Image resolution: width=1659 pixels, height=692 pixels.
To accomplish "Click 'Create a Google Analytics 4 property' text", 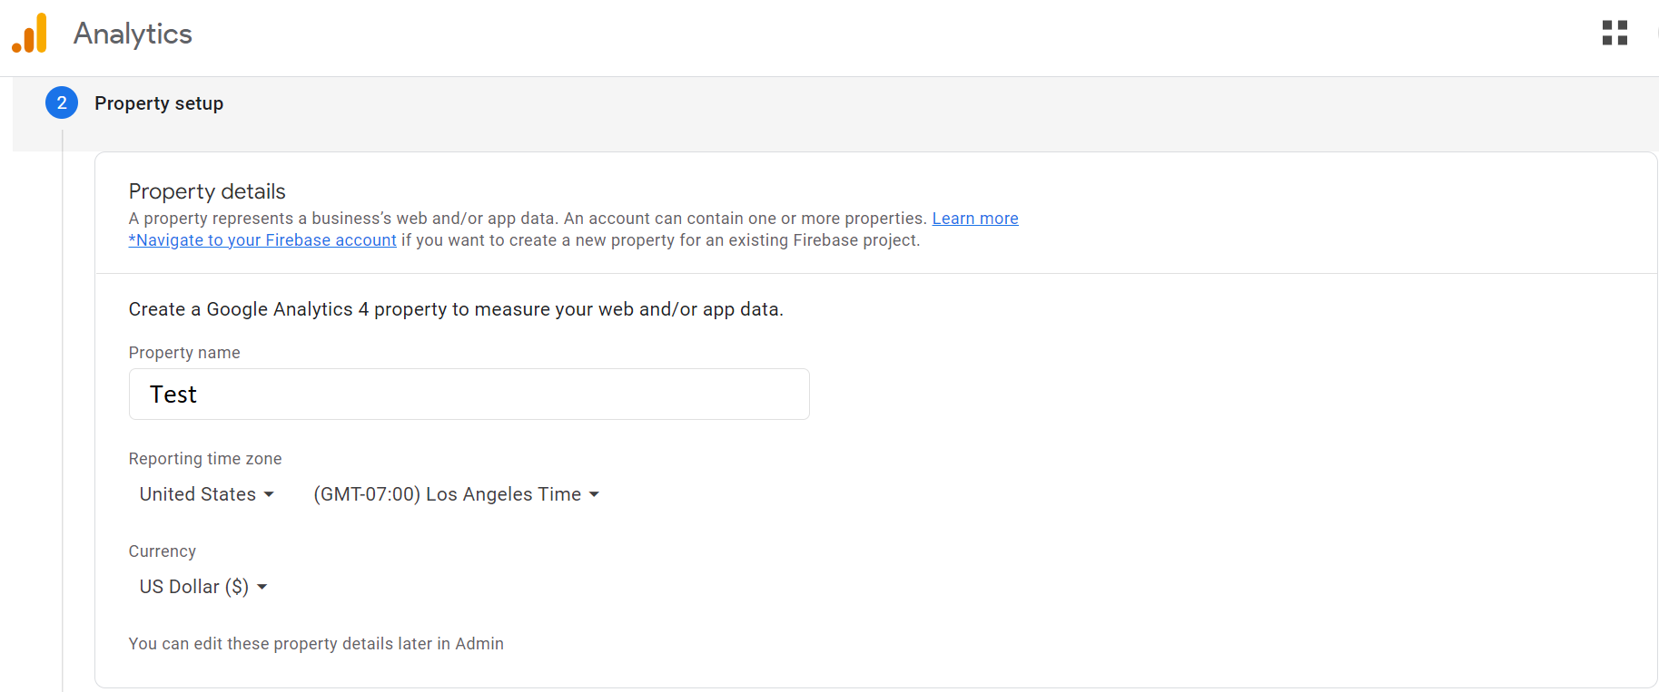I will (x=456, y=309).
